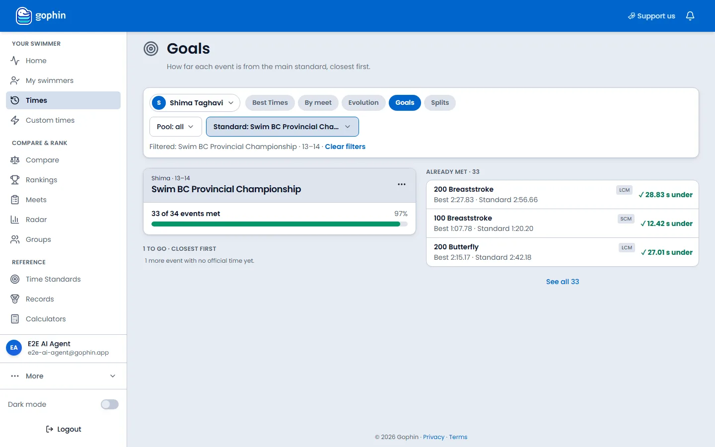The width and height of the screenshot is (715, 447).
Task: Click the Time Standards target icon
Action: tap(15, 279)
